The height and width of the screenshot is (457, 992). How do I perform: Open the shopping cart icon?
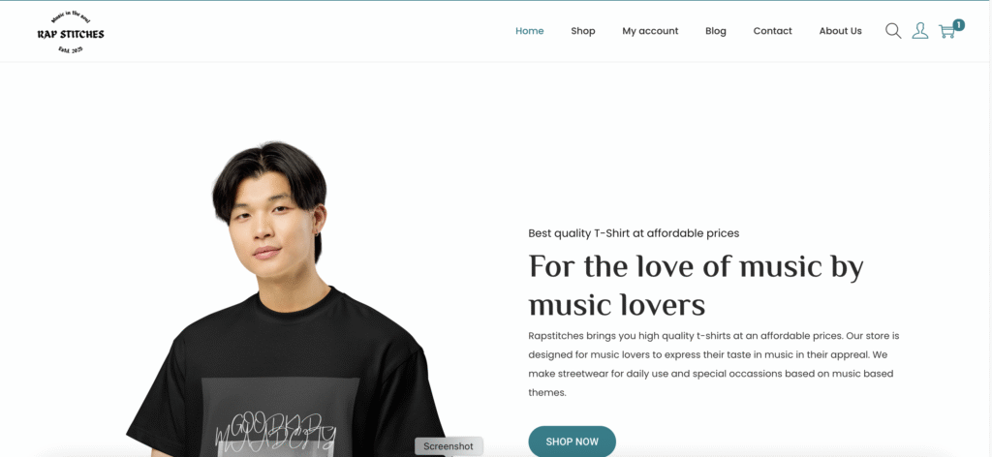(946, 32)
